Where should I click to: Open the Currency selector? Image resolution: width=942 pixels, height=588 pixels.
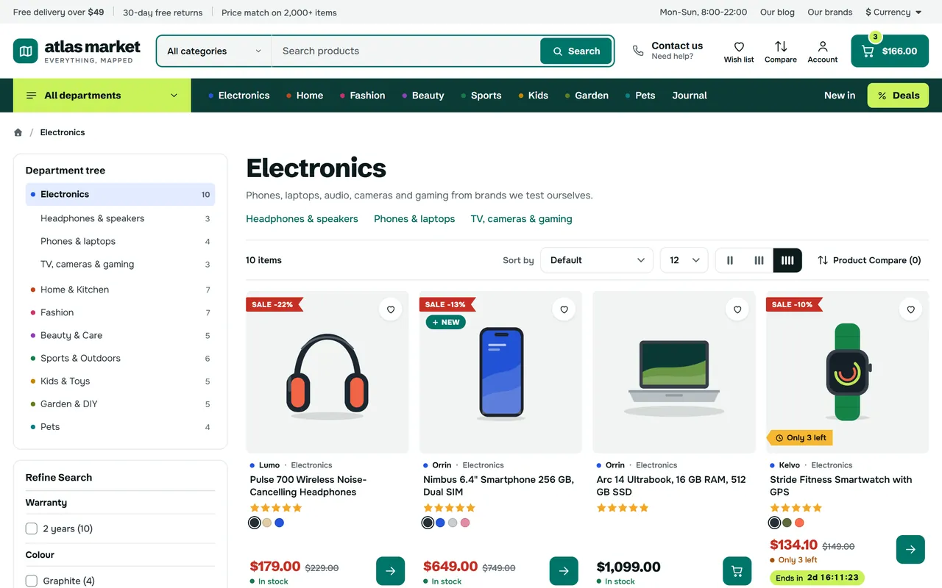[893, 12]
